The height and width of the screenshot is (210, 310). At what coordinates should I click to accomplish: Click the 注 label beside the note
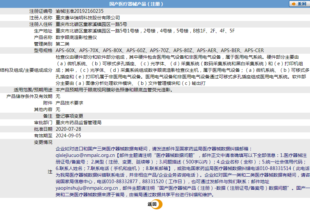[50, 172]
